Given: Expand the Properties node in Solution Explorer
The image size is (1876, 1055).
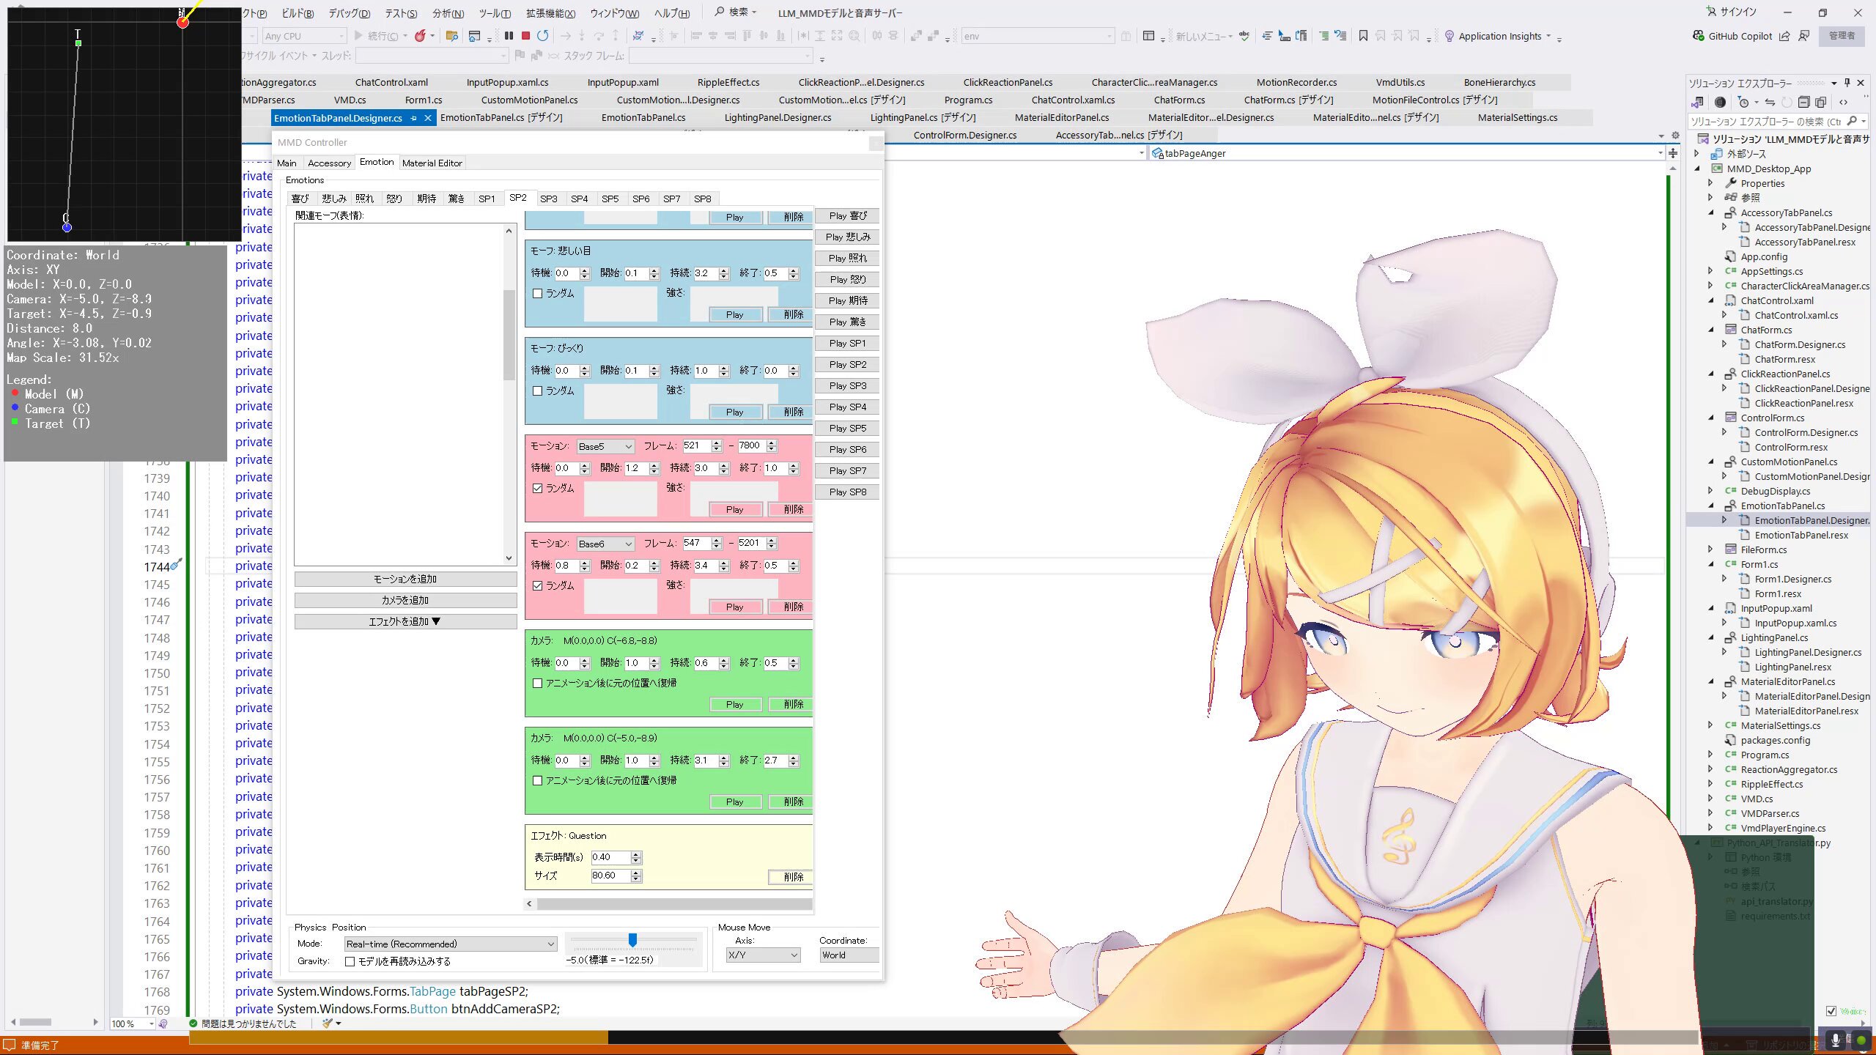Looking at the screenshot, I should tap(1711, 183).
